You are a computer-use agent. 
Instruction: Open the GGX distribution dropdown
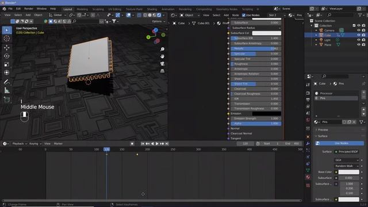pos(346,160)
